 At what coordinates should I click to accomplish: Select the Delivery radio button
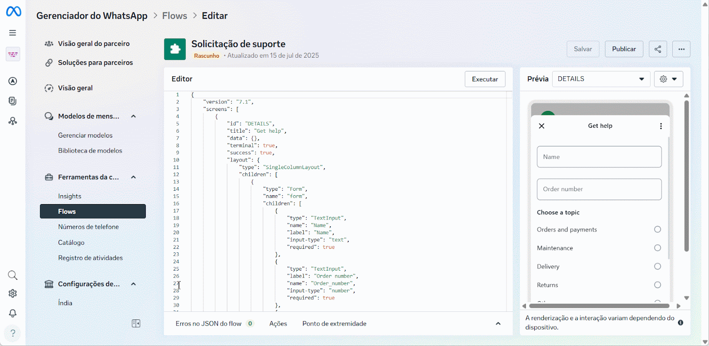pos(658,267)
